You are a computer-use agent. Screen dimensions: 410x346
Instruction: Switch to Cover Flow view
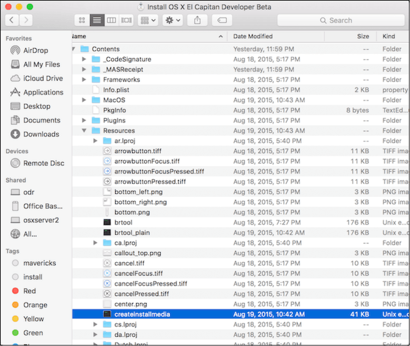(126, 20)
